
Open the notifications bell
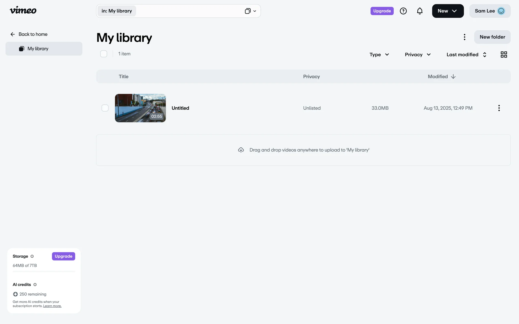(420, 11)
